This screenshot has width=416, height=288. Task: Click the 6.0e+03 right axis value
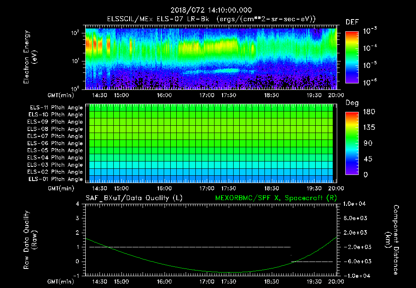[355, 218]
